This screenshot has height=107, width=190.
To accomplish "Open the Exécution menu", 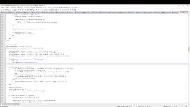I will 55,8.
